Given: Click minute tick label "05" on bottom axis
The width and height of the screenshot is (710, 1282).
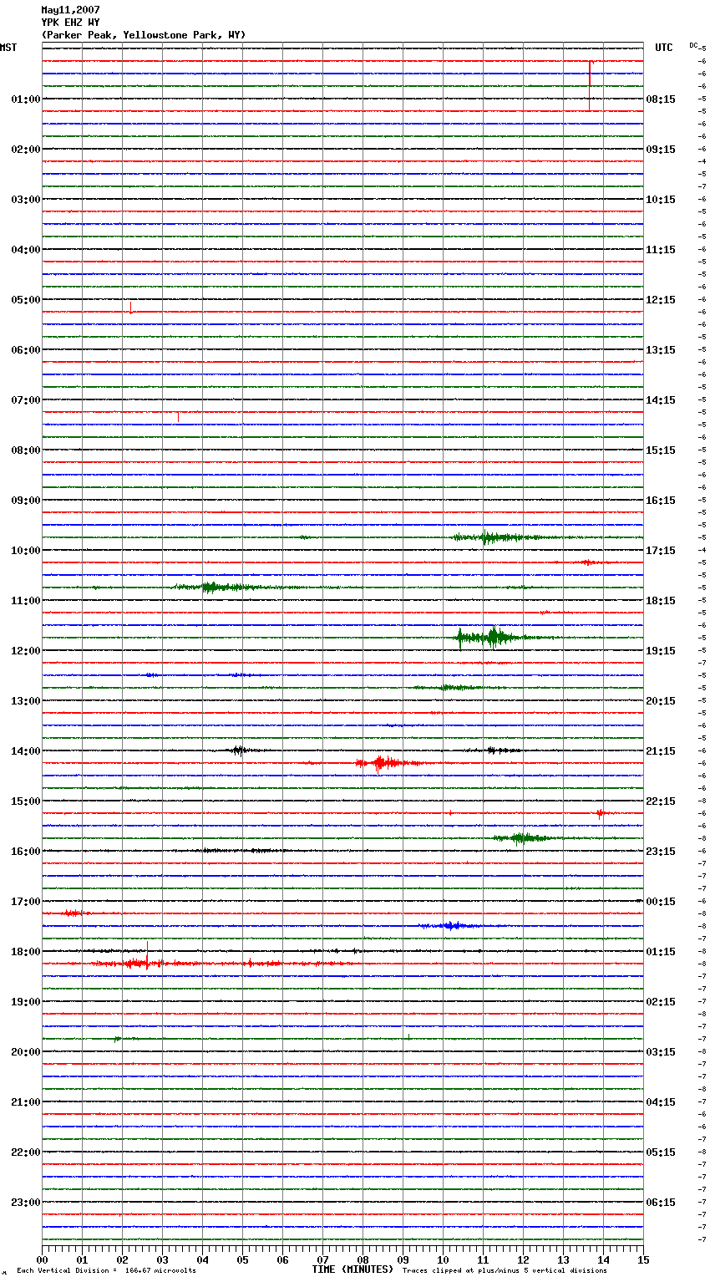Looking at the screenshot, I should 242,1259.
